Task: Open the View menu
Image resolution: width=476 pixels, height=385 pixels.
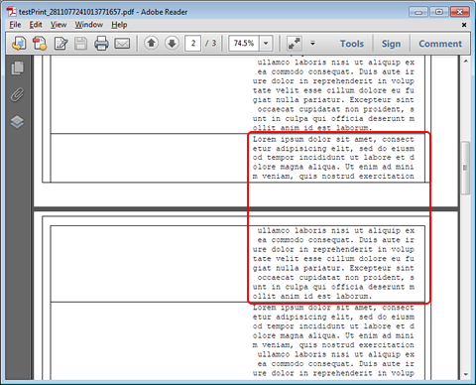Action: [59, 25]
